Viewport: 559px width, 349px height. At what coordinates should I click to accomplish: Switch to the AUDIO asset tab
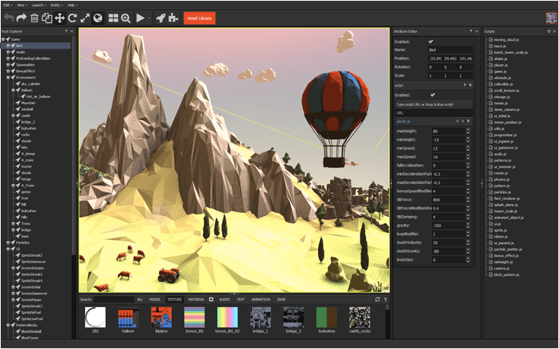pos(224,300)
